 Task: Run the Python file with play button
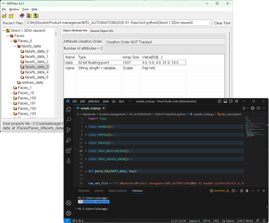pos(244,108)
